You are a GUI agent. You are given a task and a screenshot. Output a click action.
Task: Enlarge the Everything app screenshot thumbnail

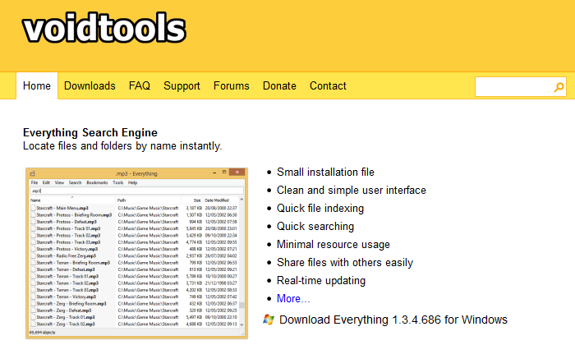pyautogui.click(x=136, y=253)
